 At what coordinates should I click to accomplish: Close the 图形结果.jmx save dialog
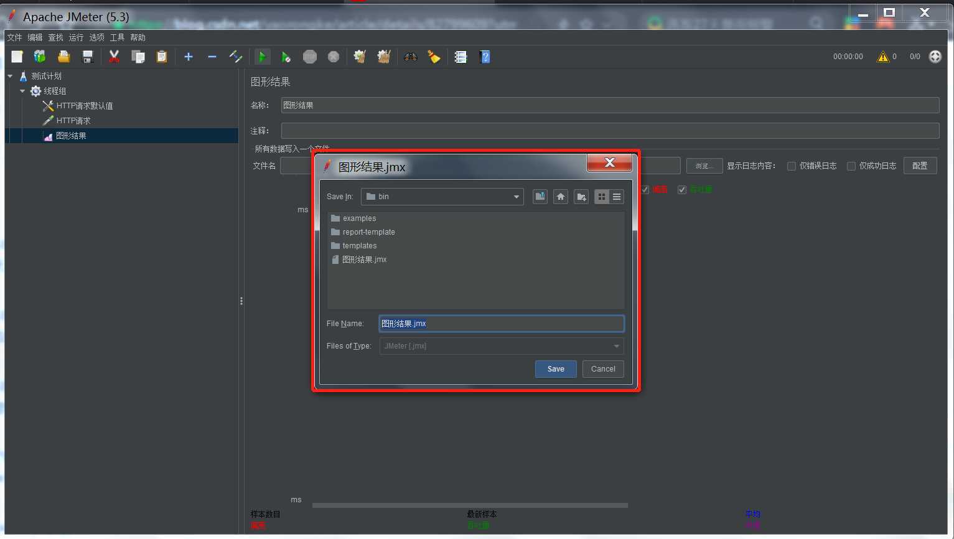coord(609,162)
